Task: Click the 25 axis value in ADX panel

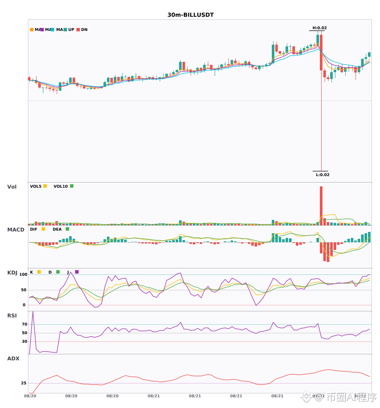Action: coord(24,383)
